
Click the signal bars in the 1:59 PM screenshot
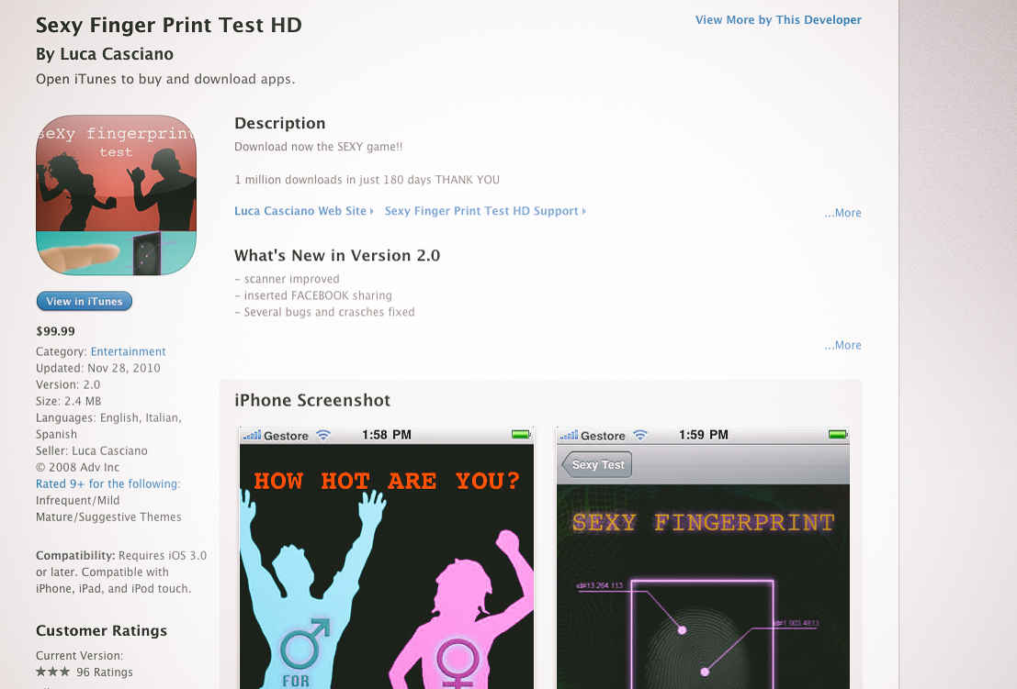tap(569, 435)
